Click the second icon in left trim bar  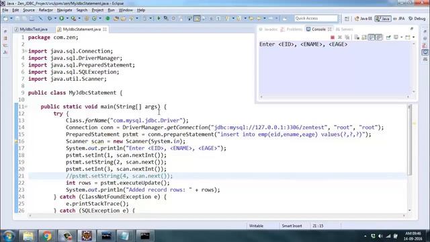tap(5, 38)
